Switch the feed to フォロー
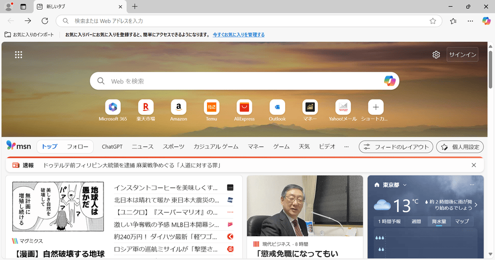 click(78, 147)
